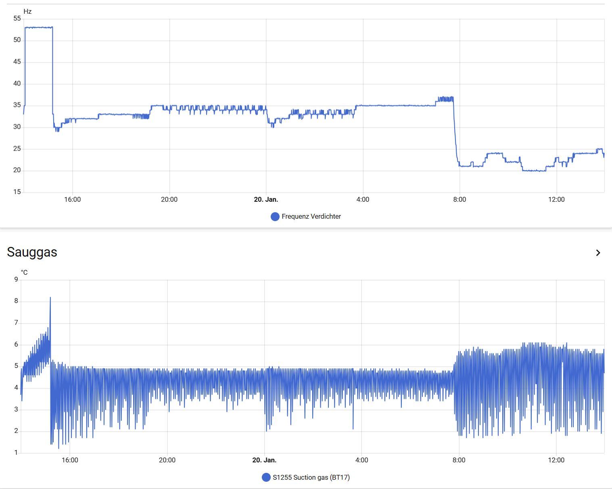The width and height of the screenshot is (612, 489).
Task: Click the Frequenz Verdichter legend label
Action: [x=311, y=217]
